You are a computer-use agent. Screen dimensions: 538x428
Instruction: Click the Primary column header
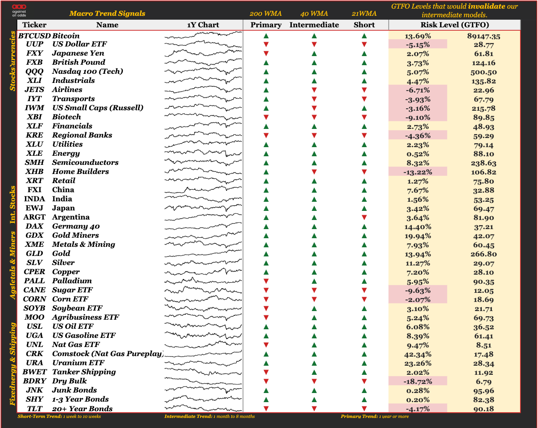(x=266, y=25)
